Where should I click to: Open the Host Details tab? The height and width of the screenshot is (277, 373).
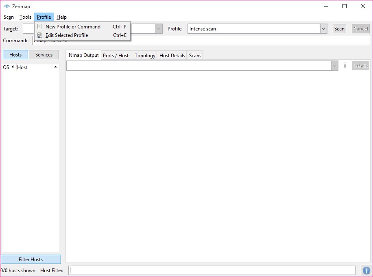tap(172, 56)
